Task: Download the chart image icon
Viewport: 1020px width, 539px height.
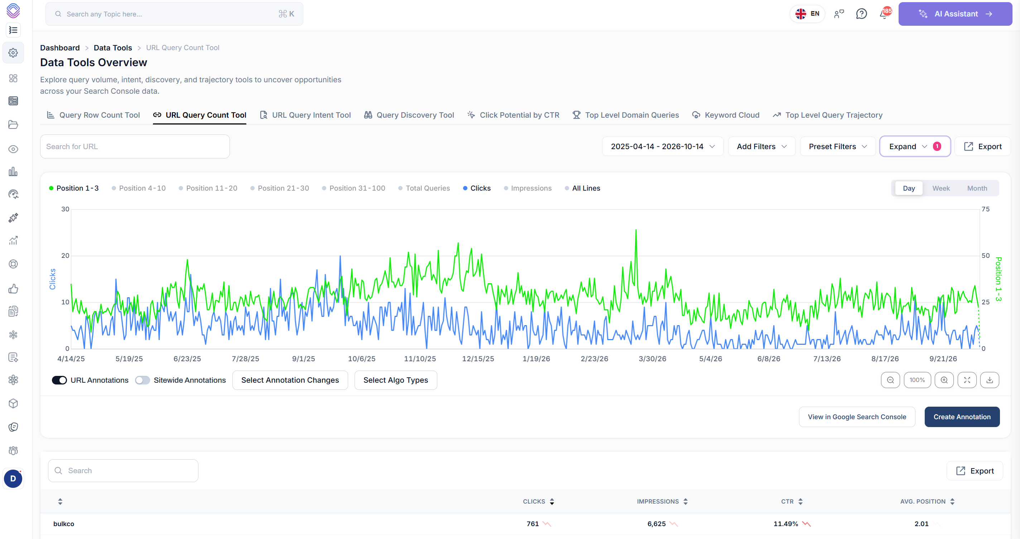Action: tap(990, 380)
